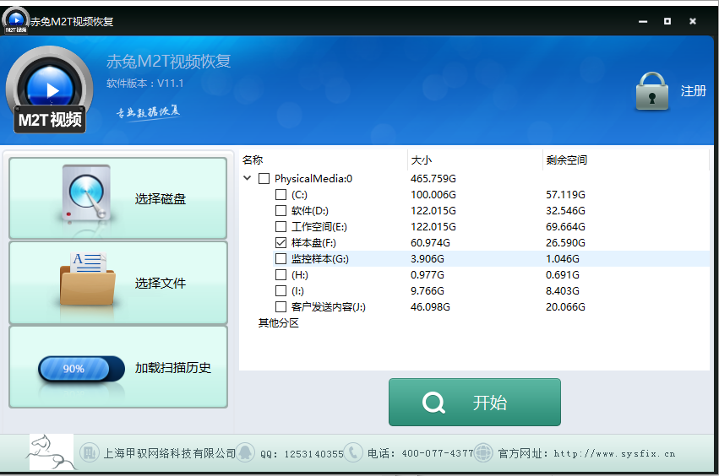
Task: Minimize the 赤兔M2T视频恢复 window
Action: (x=643, y=22)
